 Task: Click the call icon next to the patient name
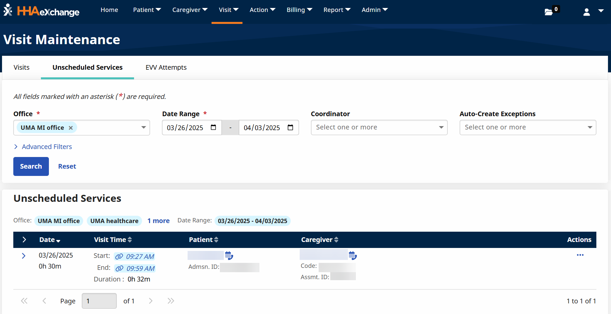point(229,256)
